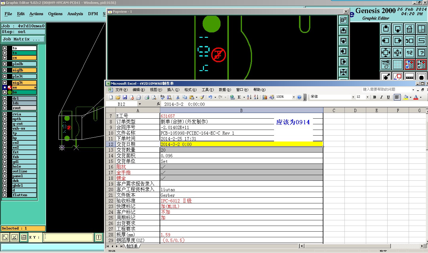Click the pan up icon in Genesis panel
The image size is (428, 253).
coord(386,29)
